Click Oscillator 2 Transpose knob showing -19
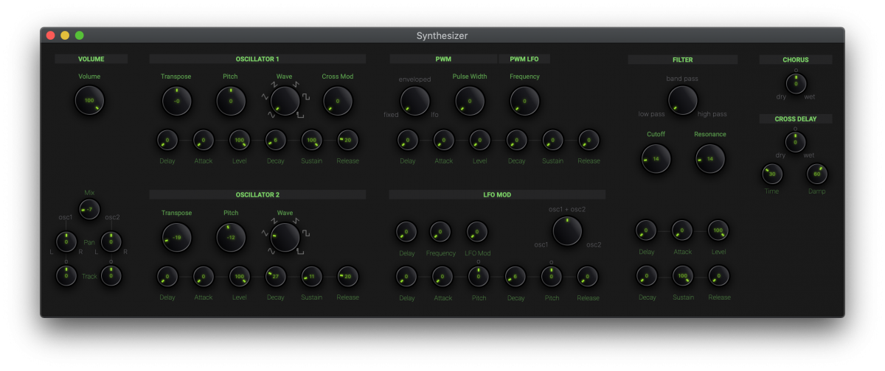Viewport: 885px width, 371px height. point(176,237)
